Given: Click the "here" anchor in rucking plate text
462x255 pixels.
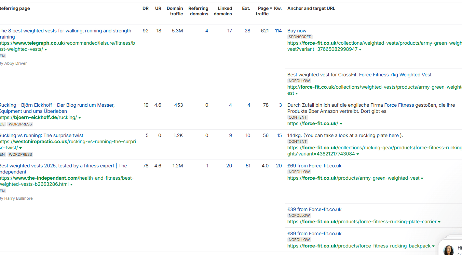Looking at the screenshot, I should 394,135.
